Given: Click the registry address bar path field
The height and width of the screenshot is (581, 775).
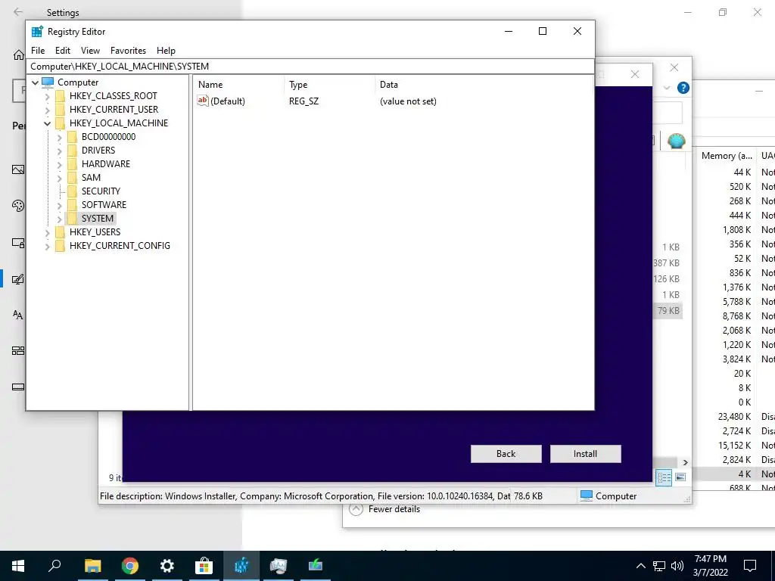Looking at the screenshot, I should (x=310, y=67).
